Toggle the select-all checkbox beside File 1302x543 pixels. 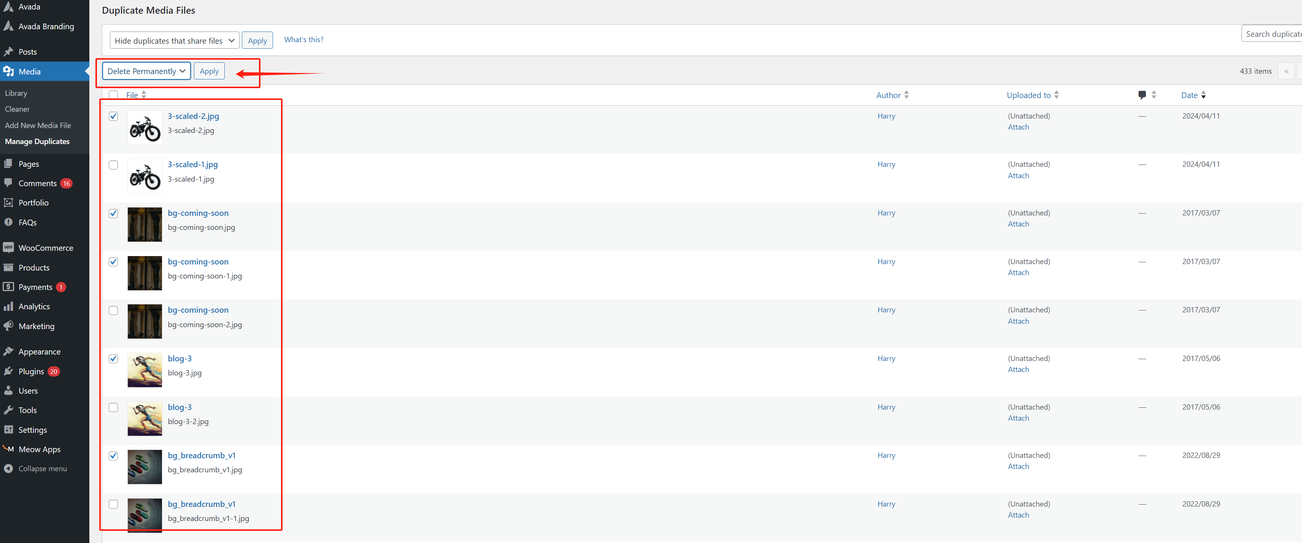[113, 95]
